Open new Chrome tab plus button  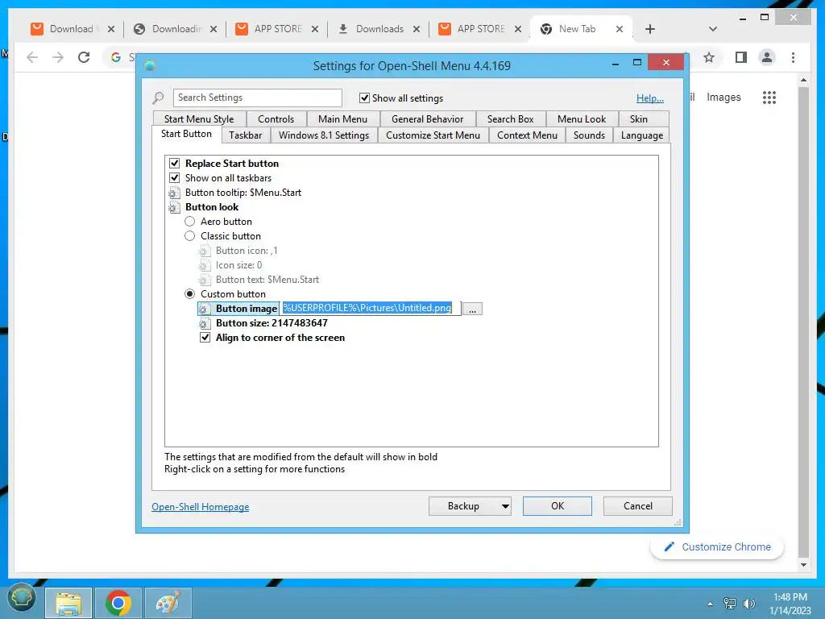[x=650, y=29]
